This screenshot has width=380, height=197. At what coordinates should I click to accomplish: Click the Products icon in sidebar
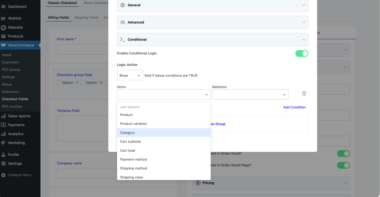3,36
